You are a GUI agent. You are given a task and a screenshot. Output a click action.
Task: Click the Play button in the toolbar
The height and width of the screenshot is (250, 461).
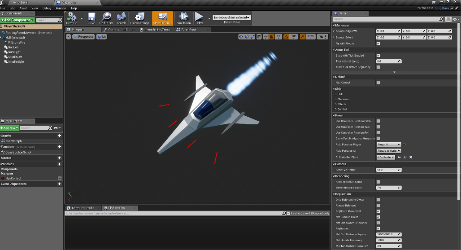pos(200,18)
